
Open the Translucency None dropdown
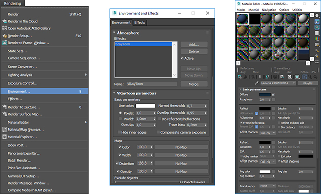[268, 186]
